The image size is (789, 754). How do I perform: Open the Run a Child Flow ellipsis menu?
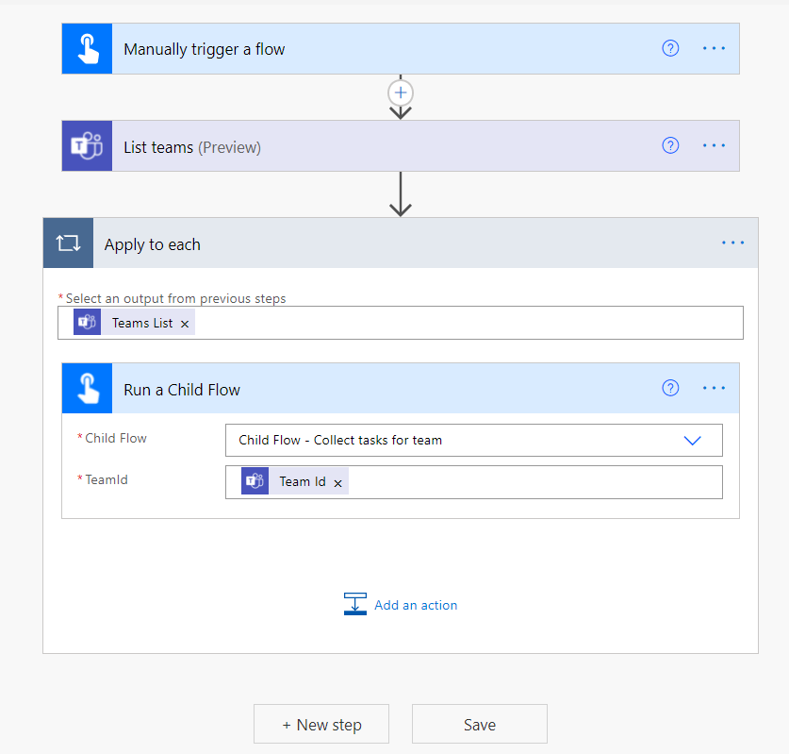click(x=714, y=388)
